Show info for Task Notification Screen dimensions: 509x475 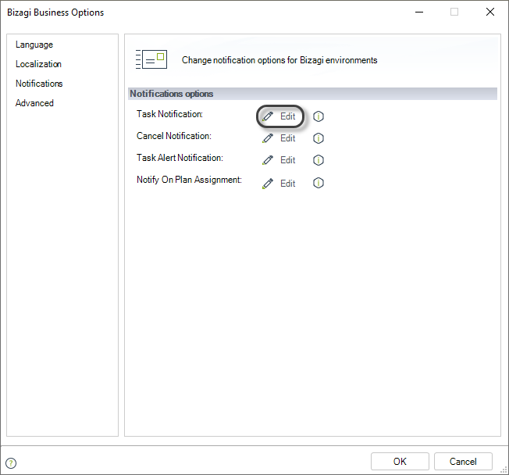point(319,116)
